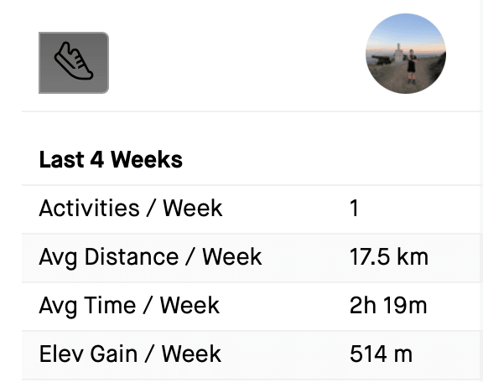Select the Avg Distance / Week label
This screenshot has height=382, width=483.
pos(150,257)
